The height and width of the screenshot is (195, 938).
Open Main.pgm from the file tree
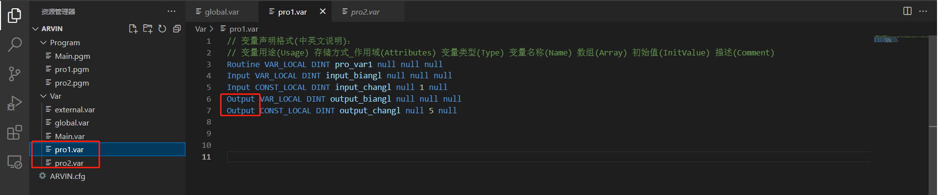[x=72, y=56]
